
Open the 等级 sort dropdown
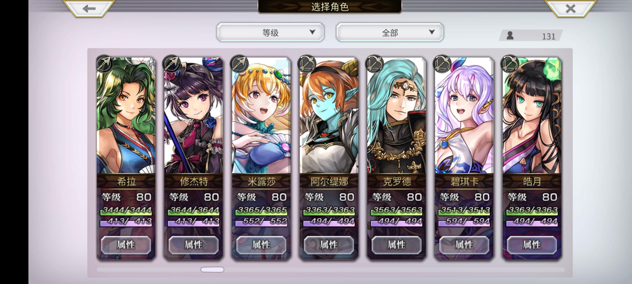(x=270, y=32)
